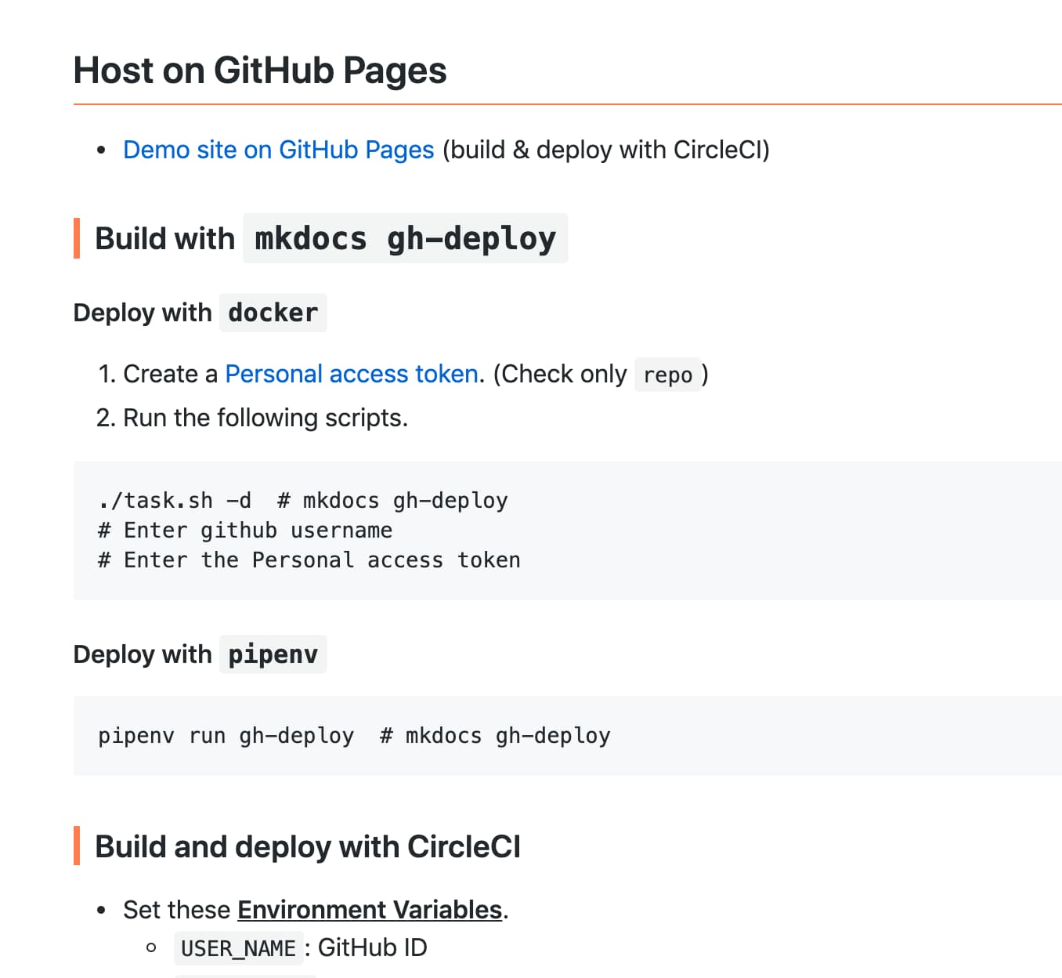Click the Host on GitHub Pages heading
Screen dimensions: 1062x978
coord(259,71)
